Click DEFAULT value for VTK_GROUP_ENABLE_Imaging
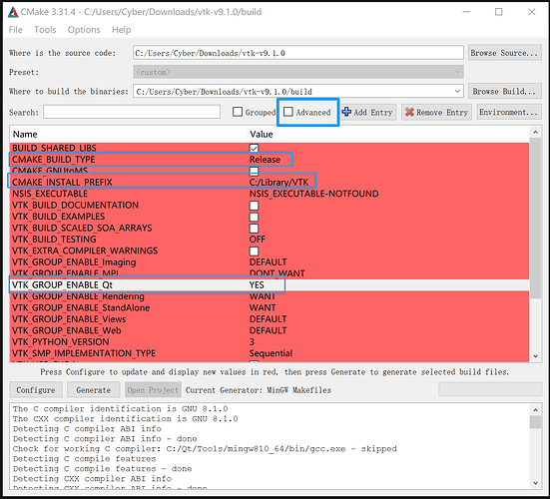Viewport: 550px width, 499px height. (268, 261)
